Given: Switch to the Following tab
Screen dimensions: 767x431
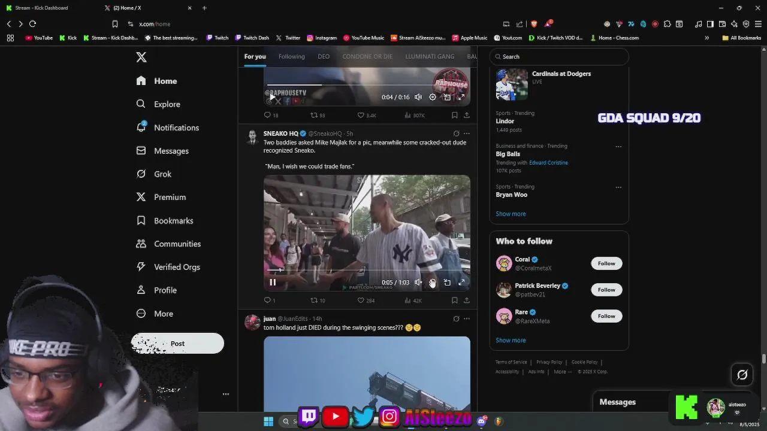Looking at the screenshot, I should 292,56.
